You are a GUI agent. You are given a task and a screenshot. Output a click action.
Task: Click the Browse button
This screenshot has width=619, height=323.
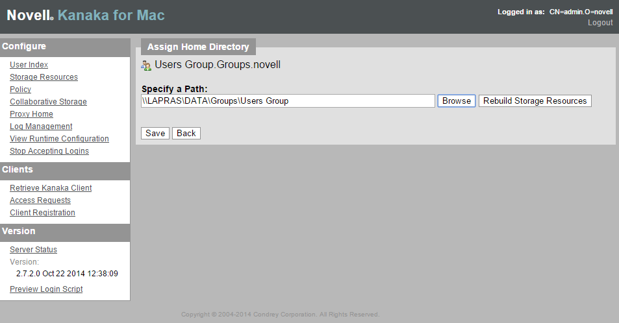pos(457,101)
